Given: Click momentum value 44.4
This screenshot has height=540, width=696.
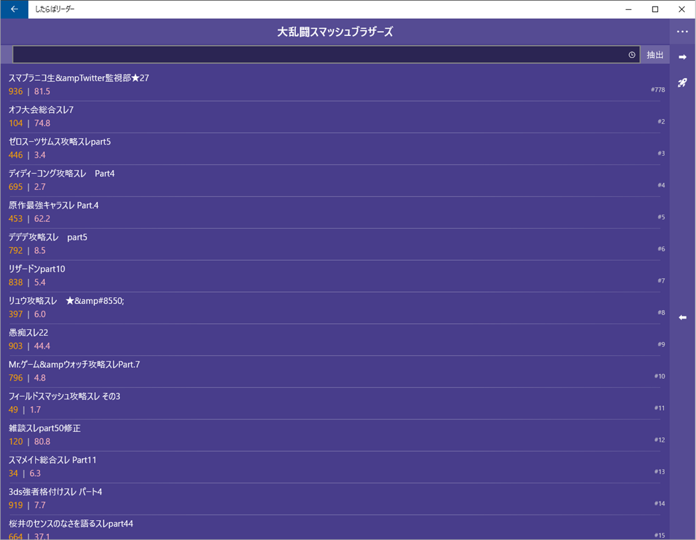Looking at the screenshot, I should [x=42, y=346].
